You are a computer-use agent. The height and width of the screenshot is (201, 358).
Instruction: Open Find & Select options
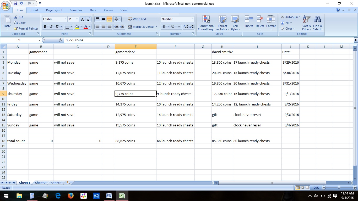[318, 23]
